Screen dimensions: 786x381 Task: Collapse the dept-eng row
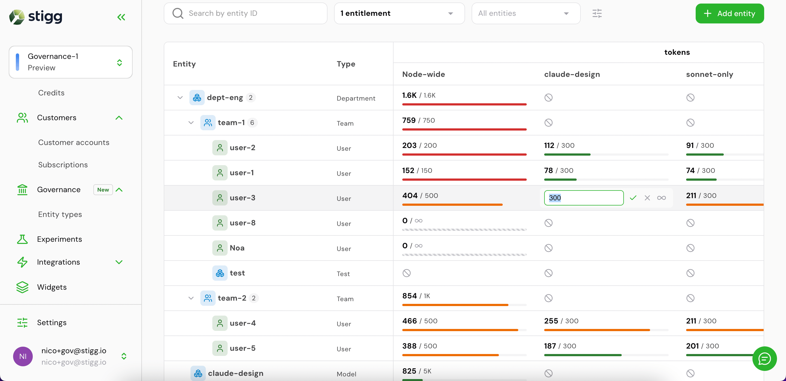(180, 98)
